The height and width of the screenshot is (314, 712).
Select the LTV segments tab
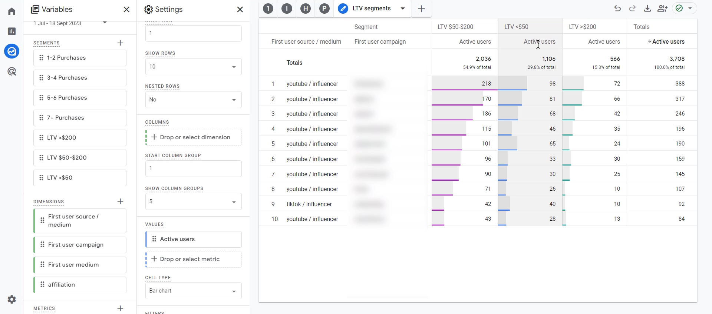(372, 9)
